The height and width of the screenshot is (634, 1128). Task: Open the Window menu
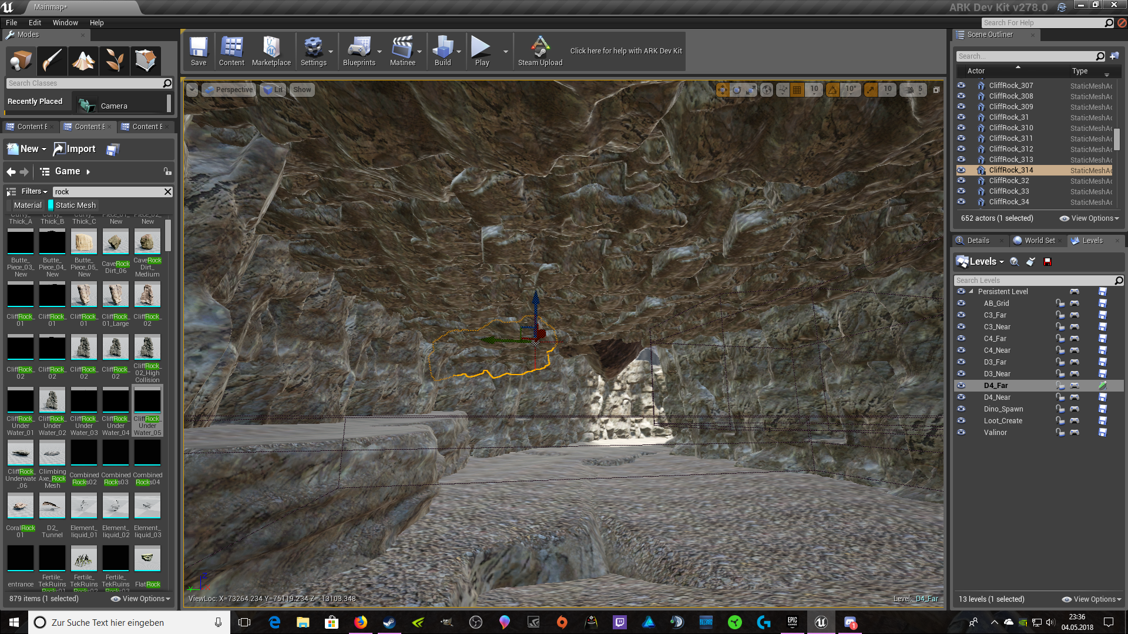[x=65, y=23]
